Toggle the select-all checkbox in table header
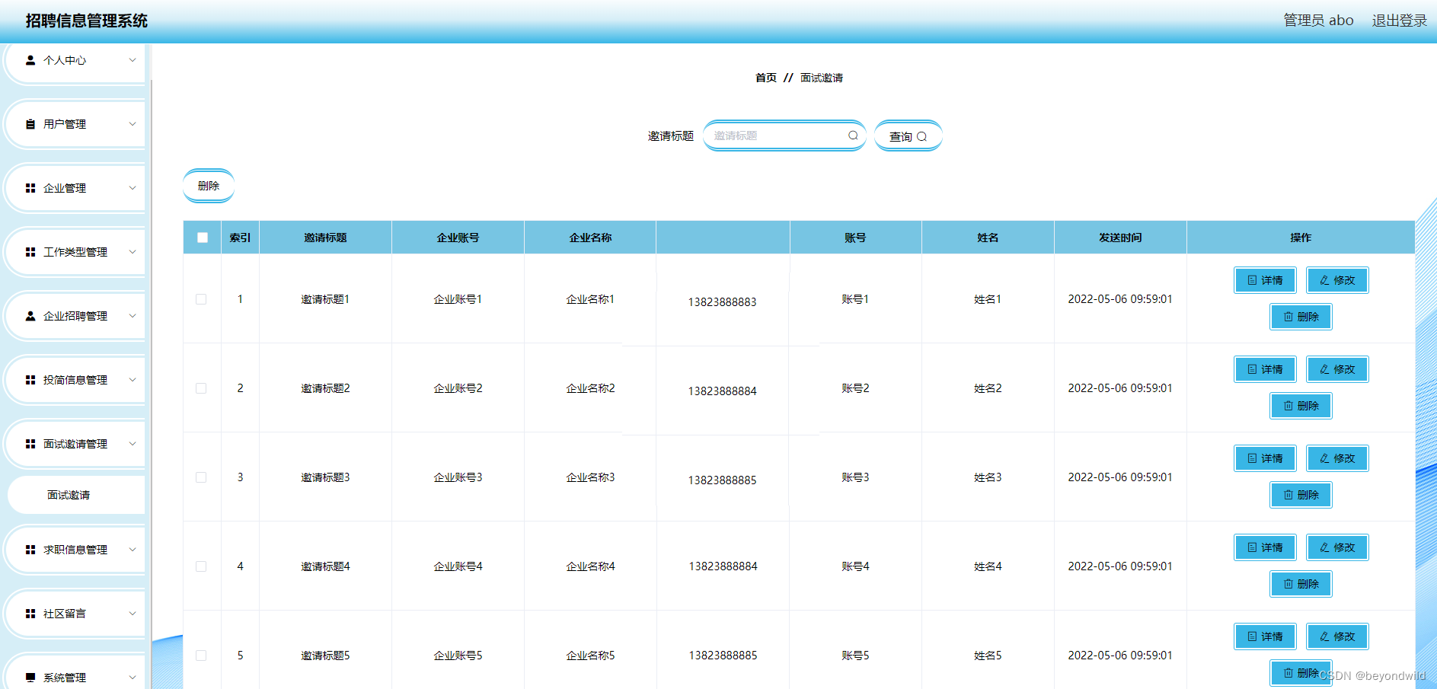This screenshot has height=689, width=1437. pyautogui.click(x=202, y=237)
